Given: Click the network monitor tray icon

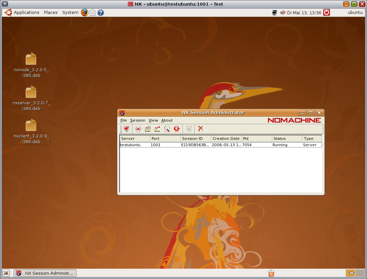Looking at the screenshot, I should coord(274,13).
